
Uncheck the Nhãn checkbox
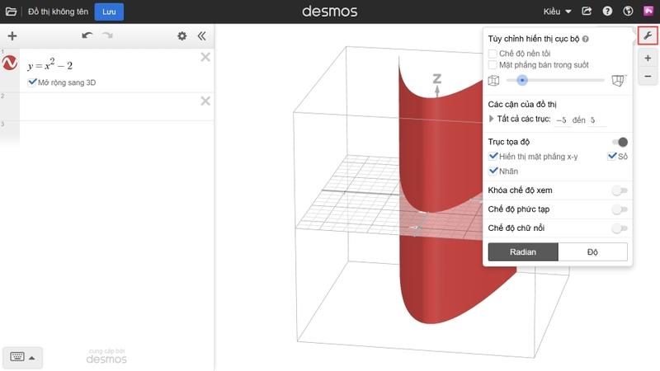(x=493, y=171)
